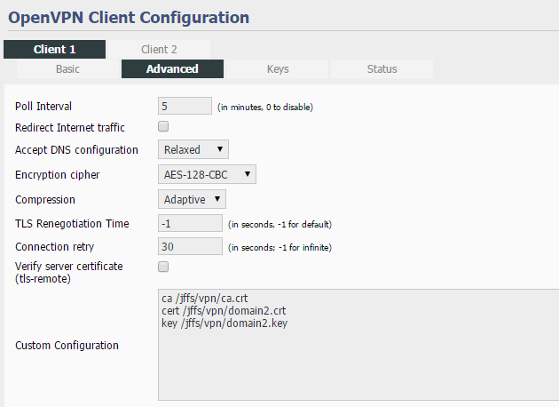Click the OpenVPN Client Configuration heading
This screenshot has width=559, height=407.
[x=129, y=17]
